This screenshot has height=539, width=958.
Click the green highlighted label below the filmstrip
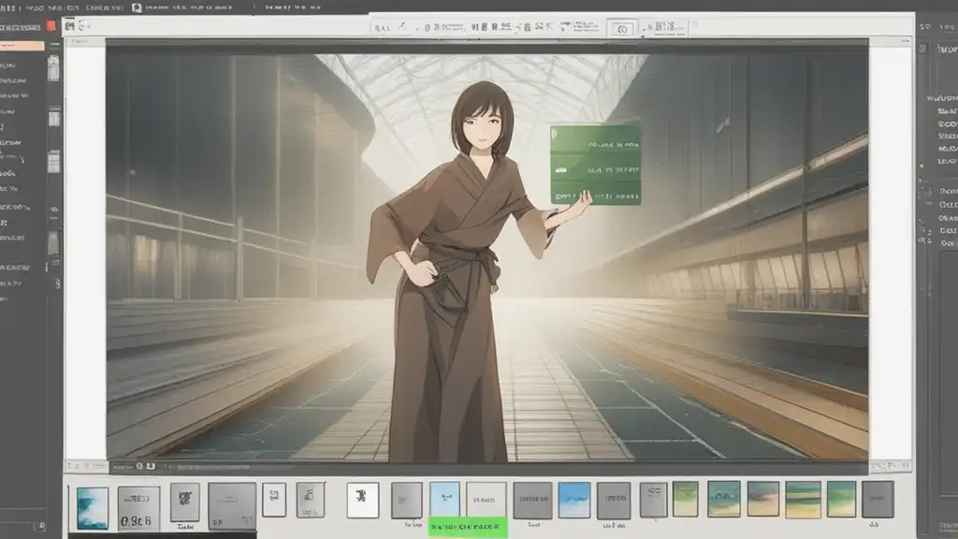click(x=467, y=528)
